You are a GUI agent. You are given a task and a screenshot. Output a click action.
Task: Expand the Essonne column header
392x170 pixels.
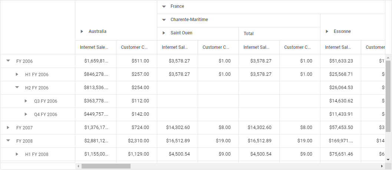pyautogui.click(x=327, y=31)
